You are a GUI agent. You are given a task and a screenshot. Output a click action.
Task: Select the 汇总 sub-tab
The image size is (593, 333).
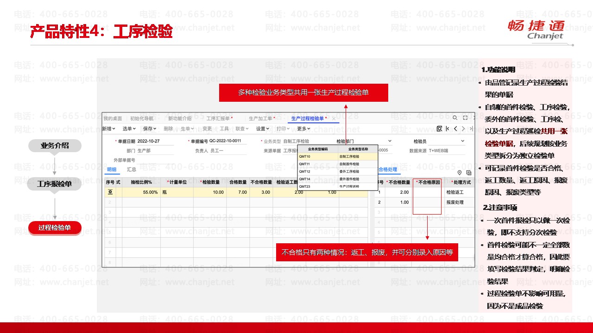132,170
